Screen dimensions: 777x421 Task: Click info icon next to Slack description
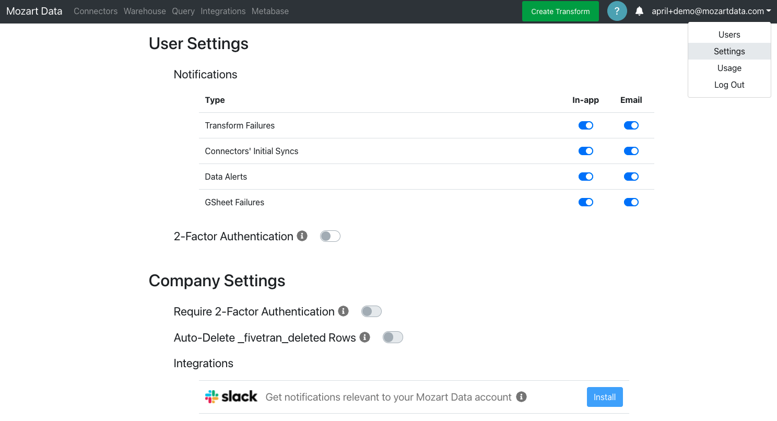click(x=521, y=396)
